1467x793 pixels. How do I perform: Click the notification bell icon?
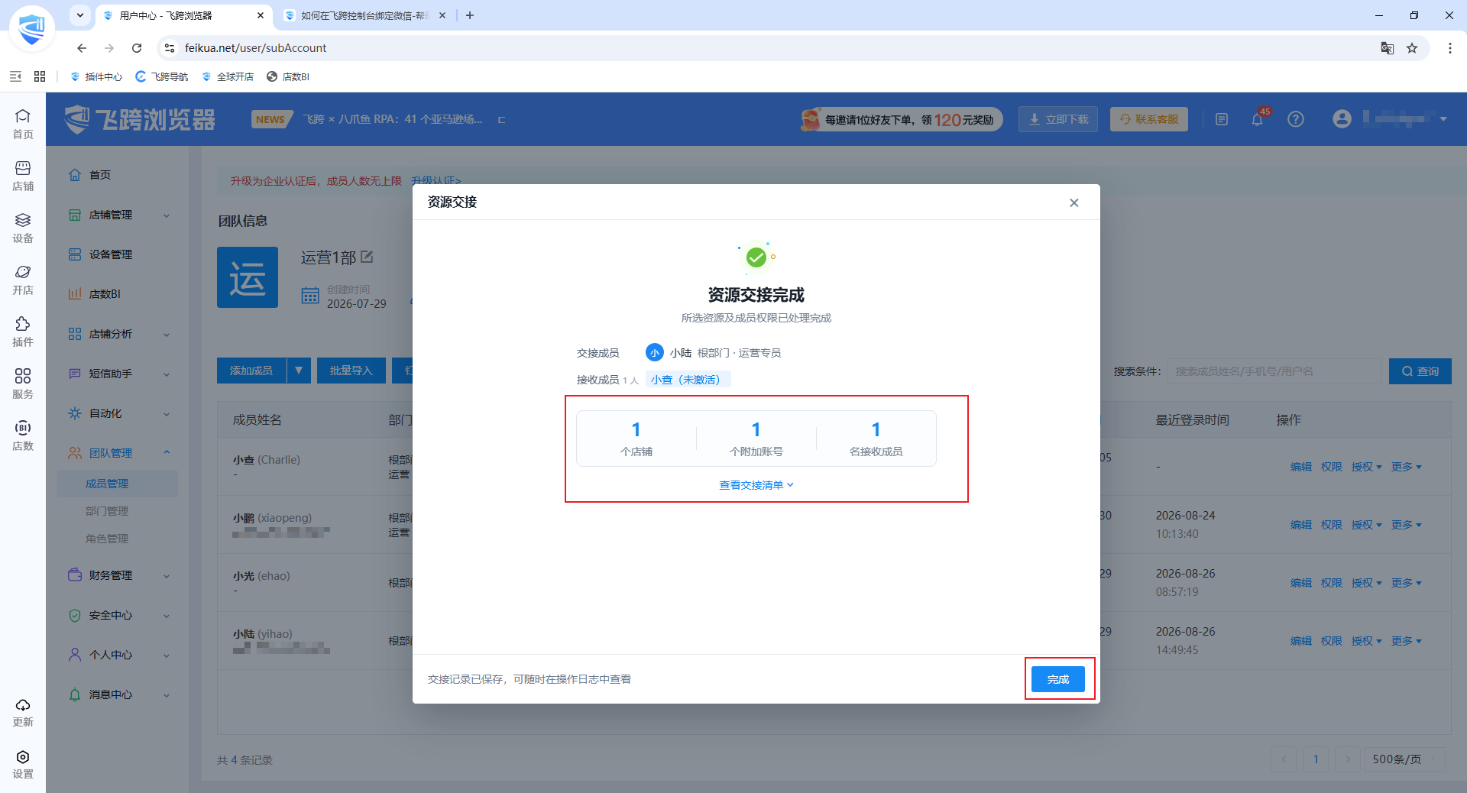tap(1257, 119)
